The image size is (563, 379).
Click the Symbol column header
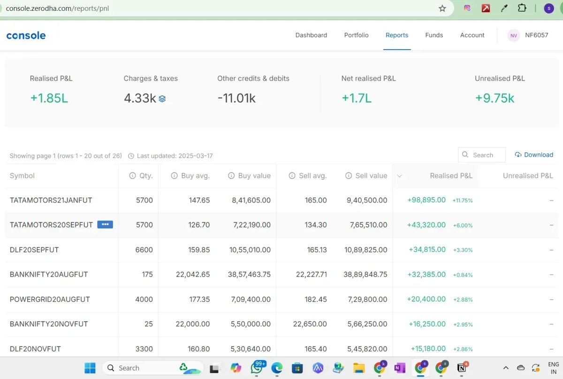click(x=22, y=176)
